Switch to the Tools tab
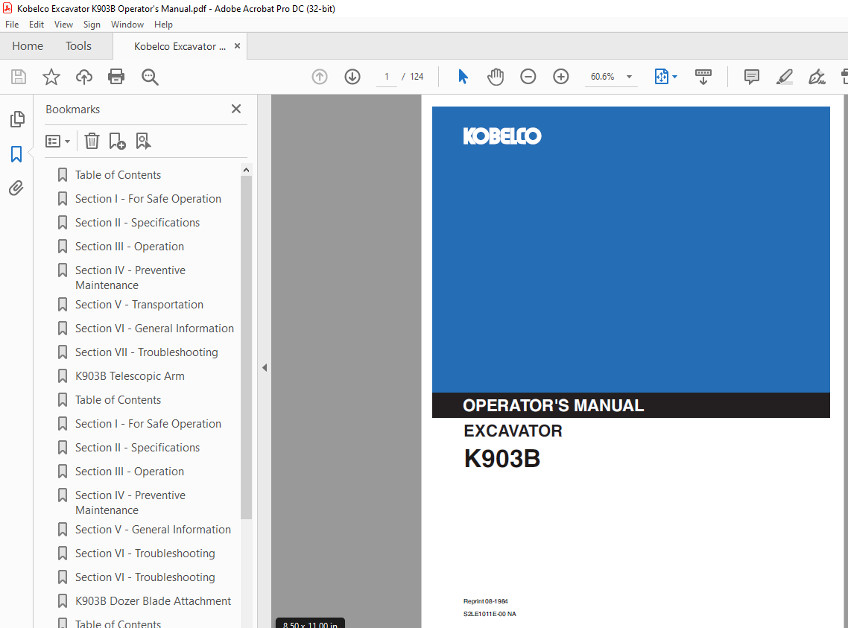The image size is (848, 628). coord(78,46)
